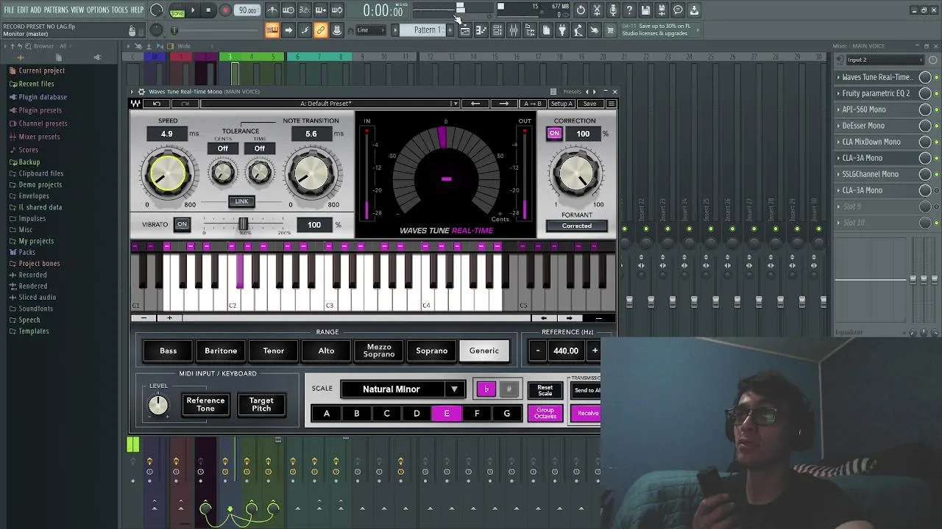942x529 pixels.
Task: Toggle Correction ON button
Action: (554, 134)
